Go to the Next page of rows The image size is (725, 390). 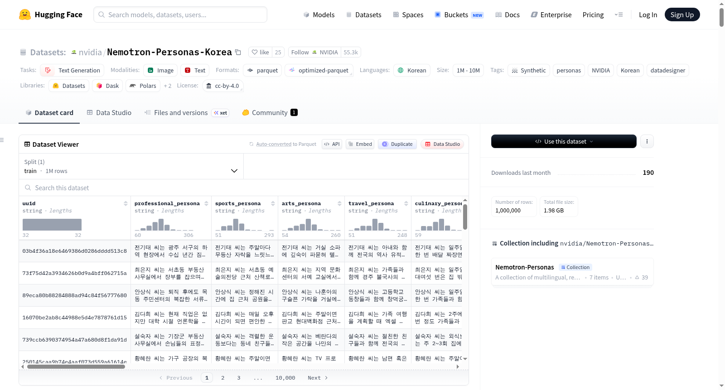(318, 378)
